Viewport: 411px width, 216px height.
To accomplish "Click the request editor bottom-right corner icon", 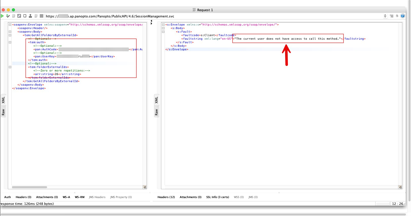I will click(x=145, y=187).
